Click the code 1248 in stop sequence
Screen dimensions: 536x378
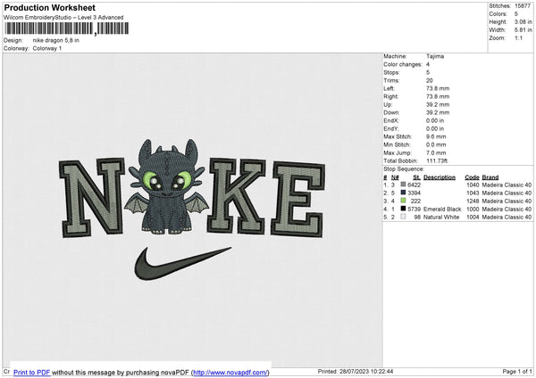[x=473, y=201]
